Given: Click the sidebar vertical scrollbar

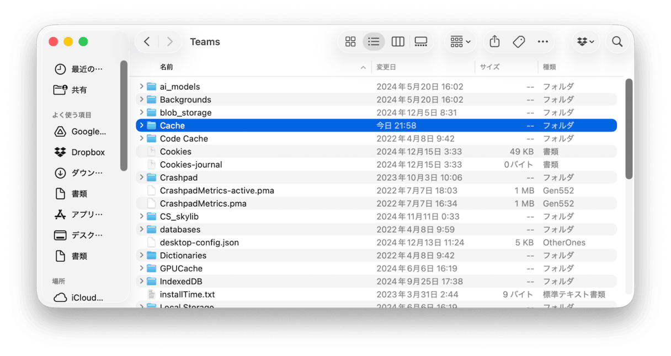Looking at the screenshot, I should coord(124,116).
